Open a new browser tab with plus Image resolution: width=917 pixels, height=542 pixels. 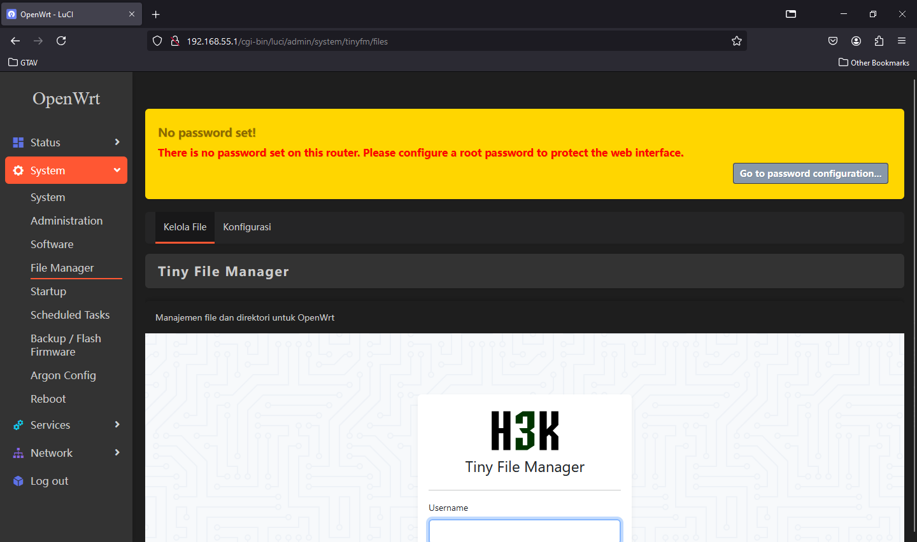coord(156,14)
